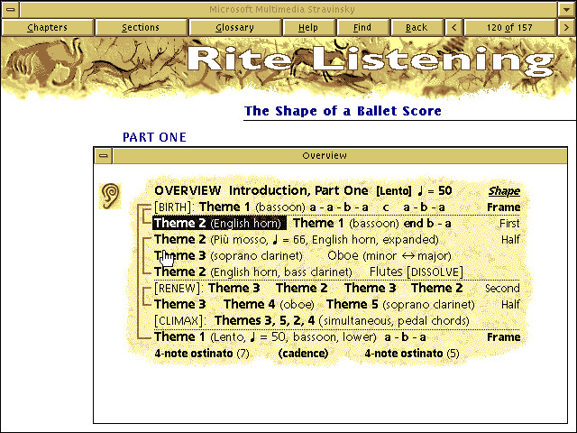Image resolution: width=577 pixels, height=433 pixels.
Task: Click last Theme 2 in RENEW row
Action: pyautogui.click(x=436, y=288)
